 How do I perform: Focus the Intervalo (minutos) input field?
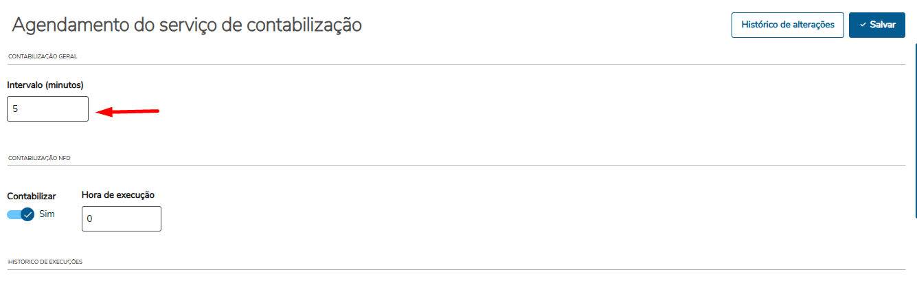[x=47, y=109]
